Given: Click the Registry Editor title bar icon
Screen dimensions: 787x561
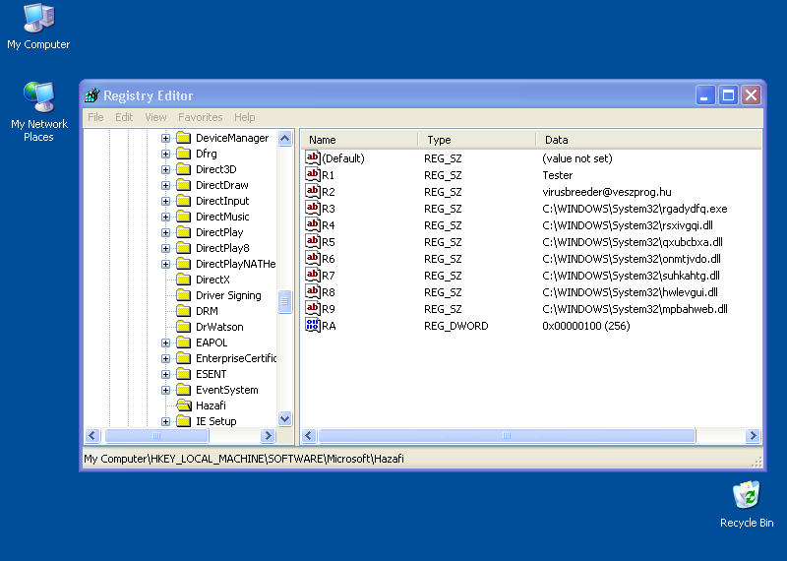Looking at the screenshot, I should [x=91, y=94].
